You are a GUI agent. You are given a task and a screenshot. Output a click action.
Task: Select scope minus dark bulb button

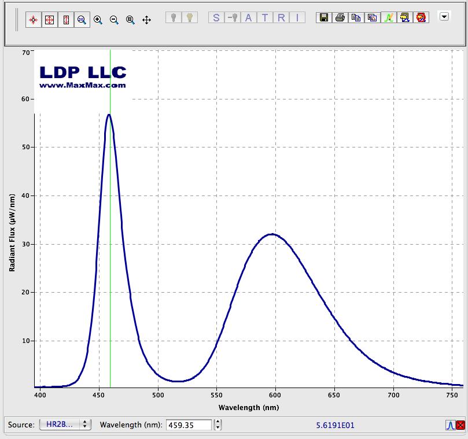coord(233,17)
